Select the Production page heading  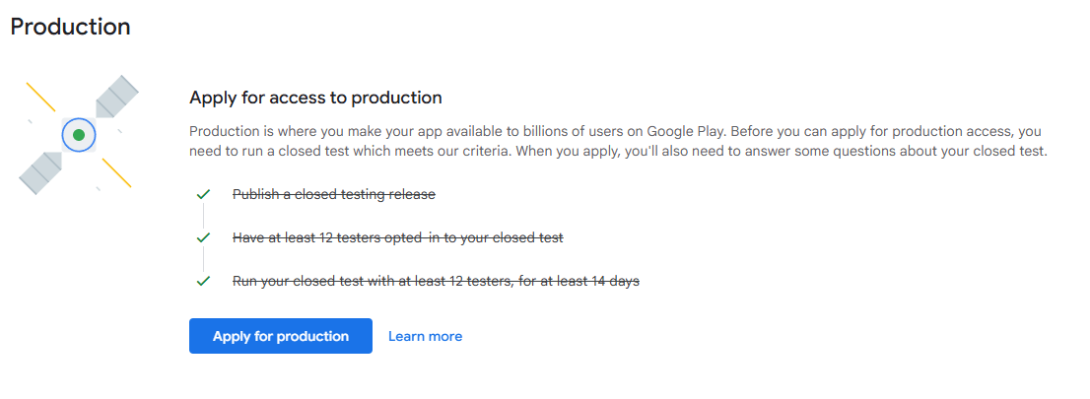coord(70,27)
